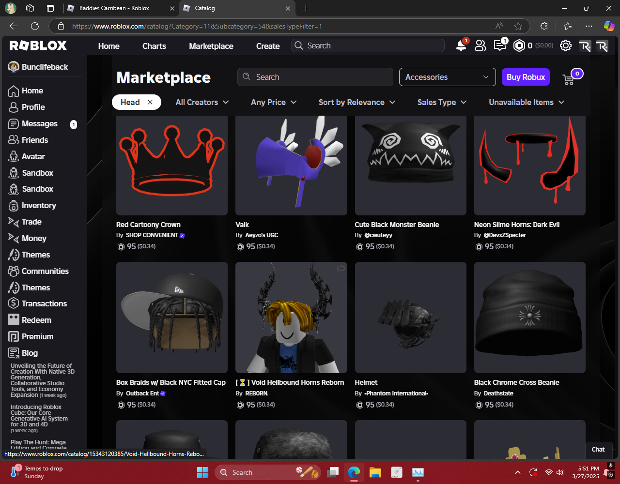Screen dimensions: 620x484
Task: Open the Helmet item title
Action: (x=366, y=382)
